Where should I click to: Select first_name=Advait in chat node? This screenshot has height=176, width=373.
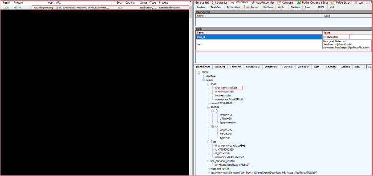[x=226, y=88]
